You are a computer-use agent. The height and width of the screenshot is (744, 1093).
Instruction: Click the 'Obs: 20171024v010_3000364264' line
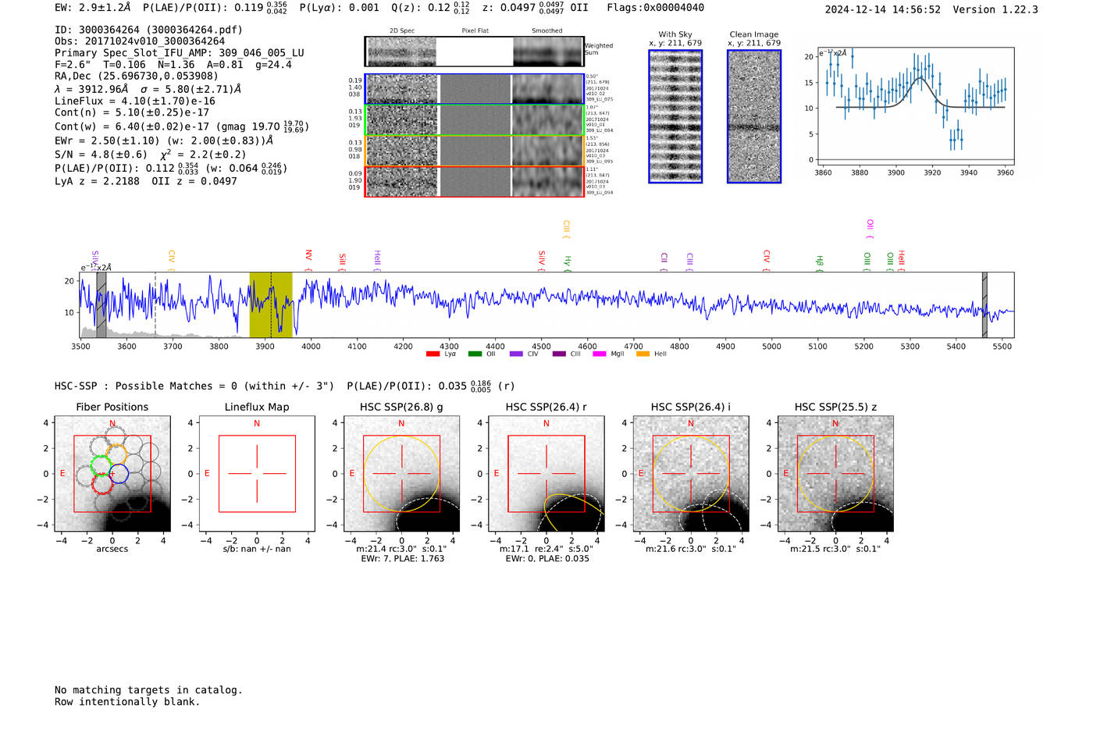coord(140,41)
